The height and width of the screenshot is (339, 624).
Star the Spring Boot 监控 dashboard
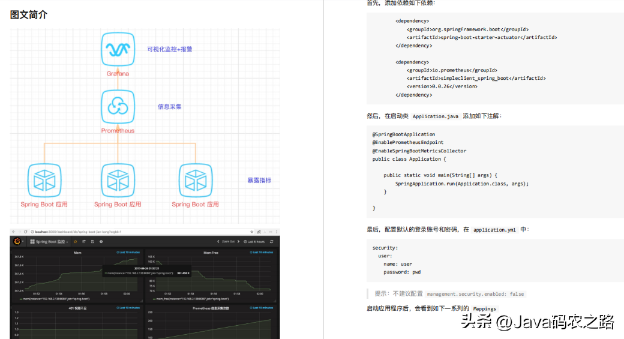[x=75, y=242]
